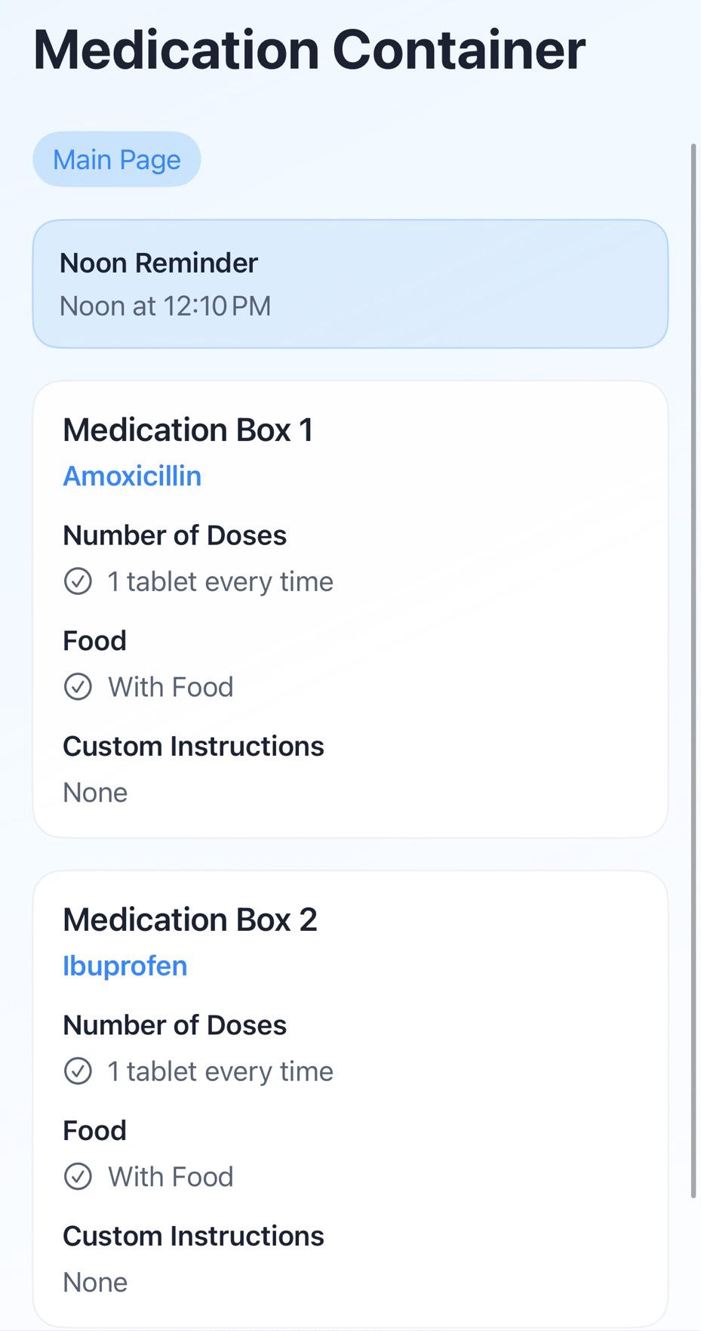Click the Medication Container page title

click(x=309, y=50)
